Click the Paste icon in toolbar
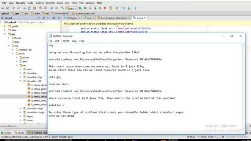 [35, 8]
